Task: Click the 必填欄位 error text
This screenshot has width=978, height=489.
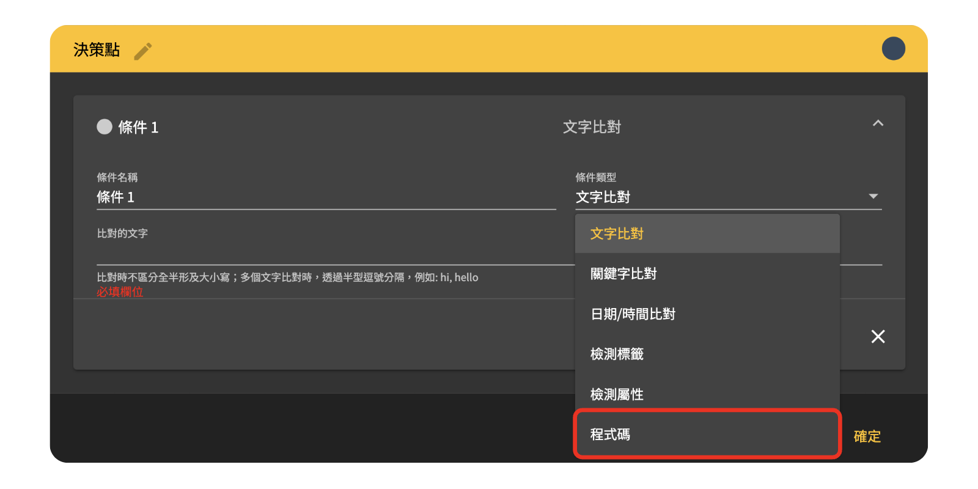Action: tap(120, 292)
